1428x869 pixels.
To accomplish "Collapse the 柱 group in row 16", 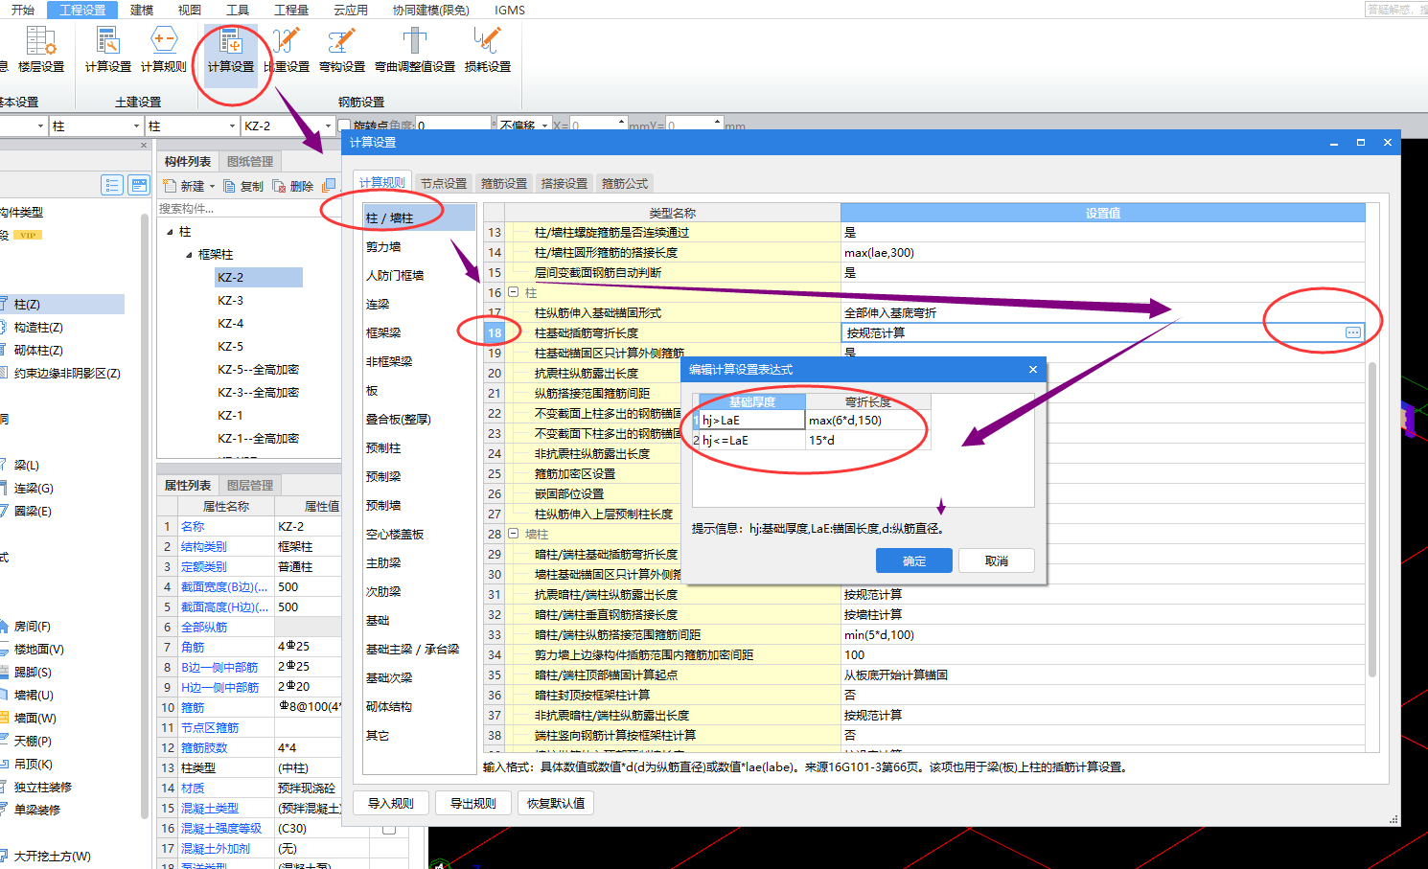I will 513,292.
